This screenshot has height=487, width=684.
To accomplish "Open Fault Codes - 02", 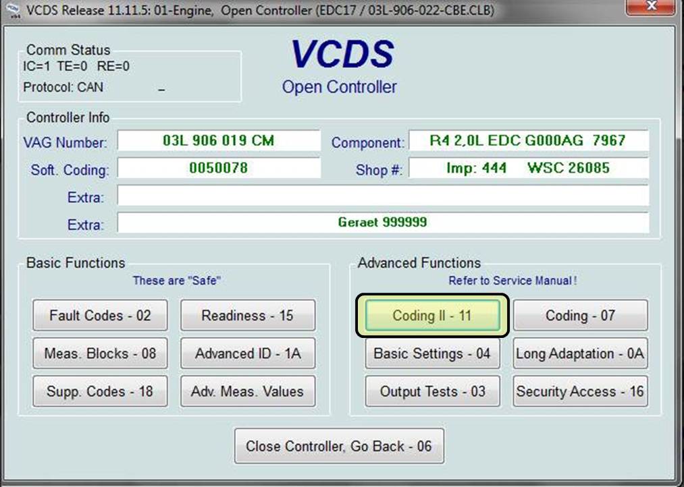I will coord(100,315).
